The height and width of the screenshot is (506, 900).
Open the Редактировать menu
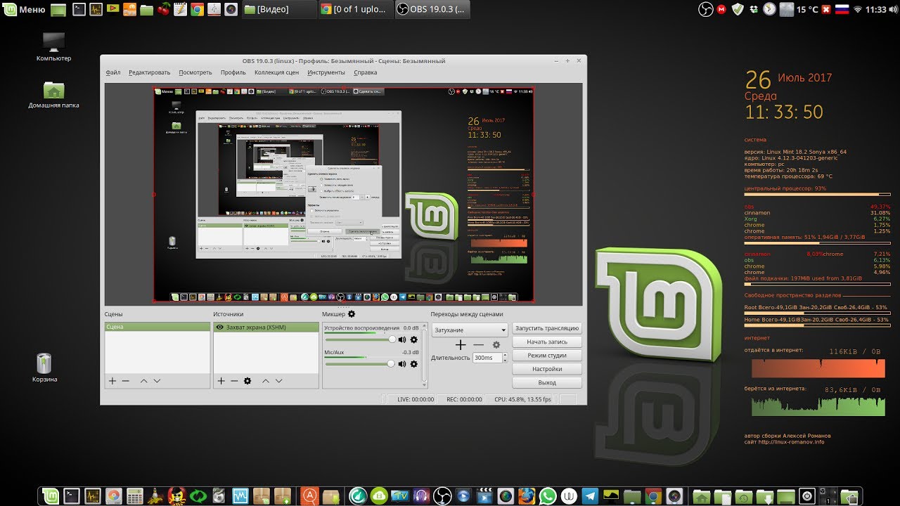(149, 72)
